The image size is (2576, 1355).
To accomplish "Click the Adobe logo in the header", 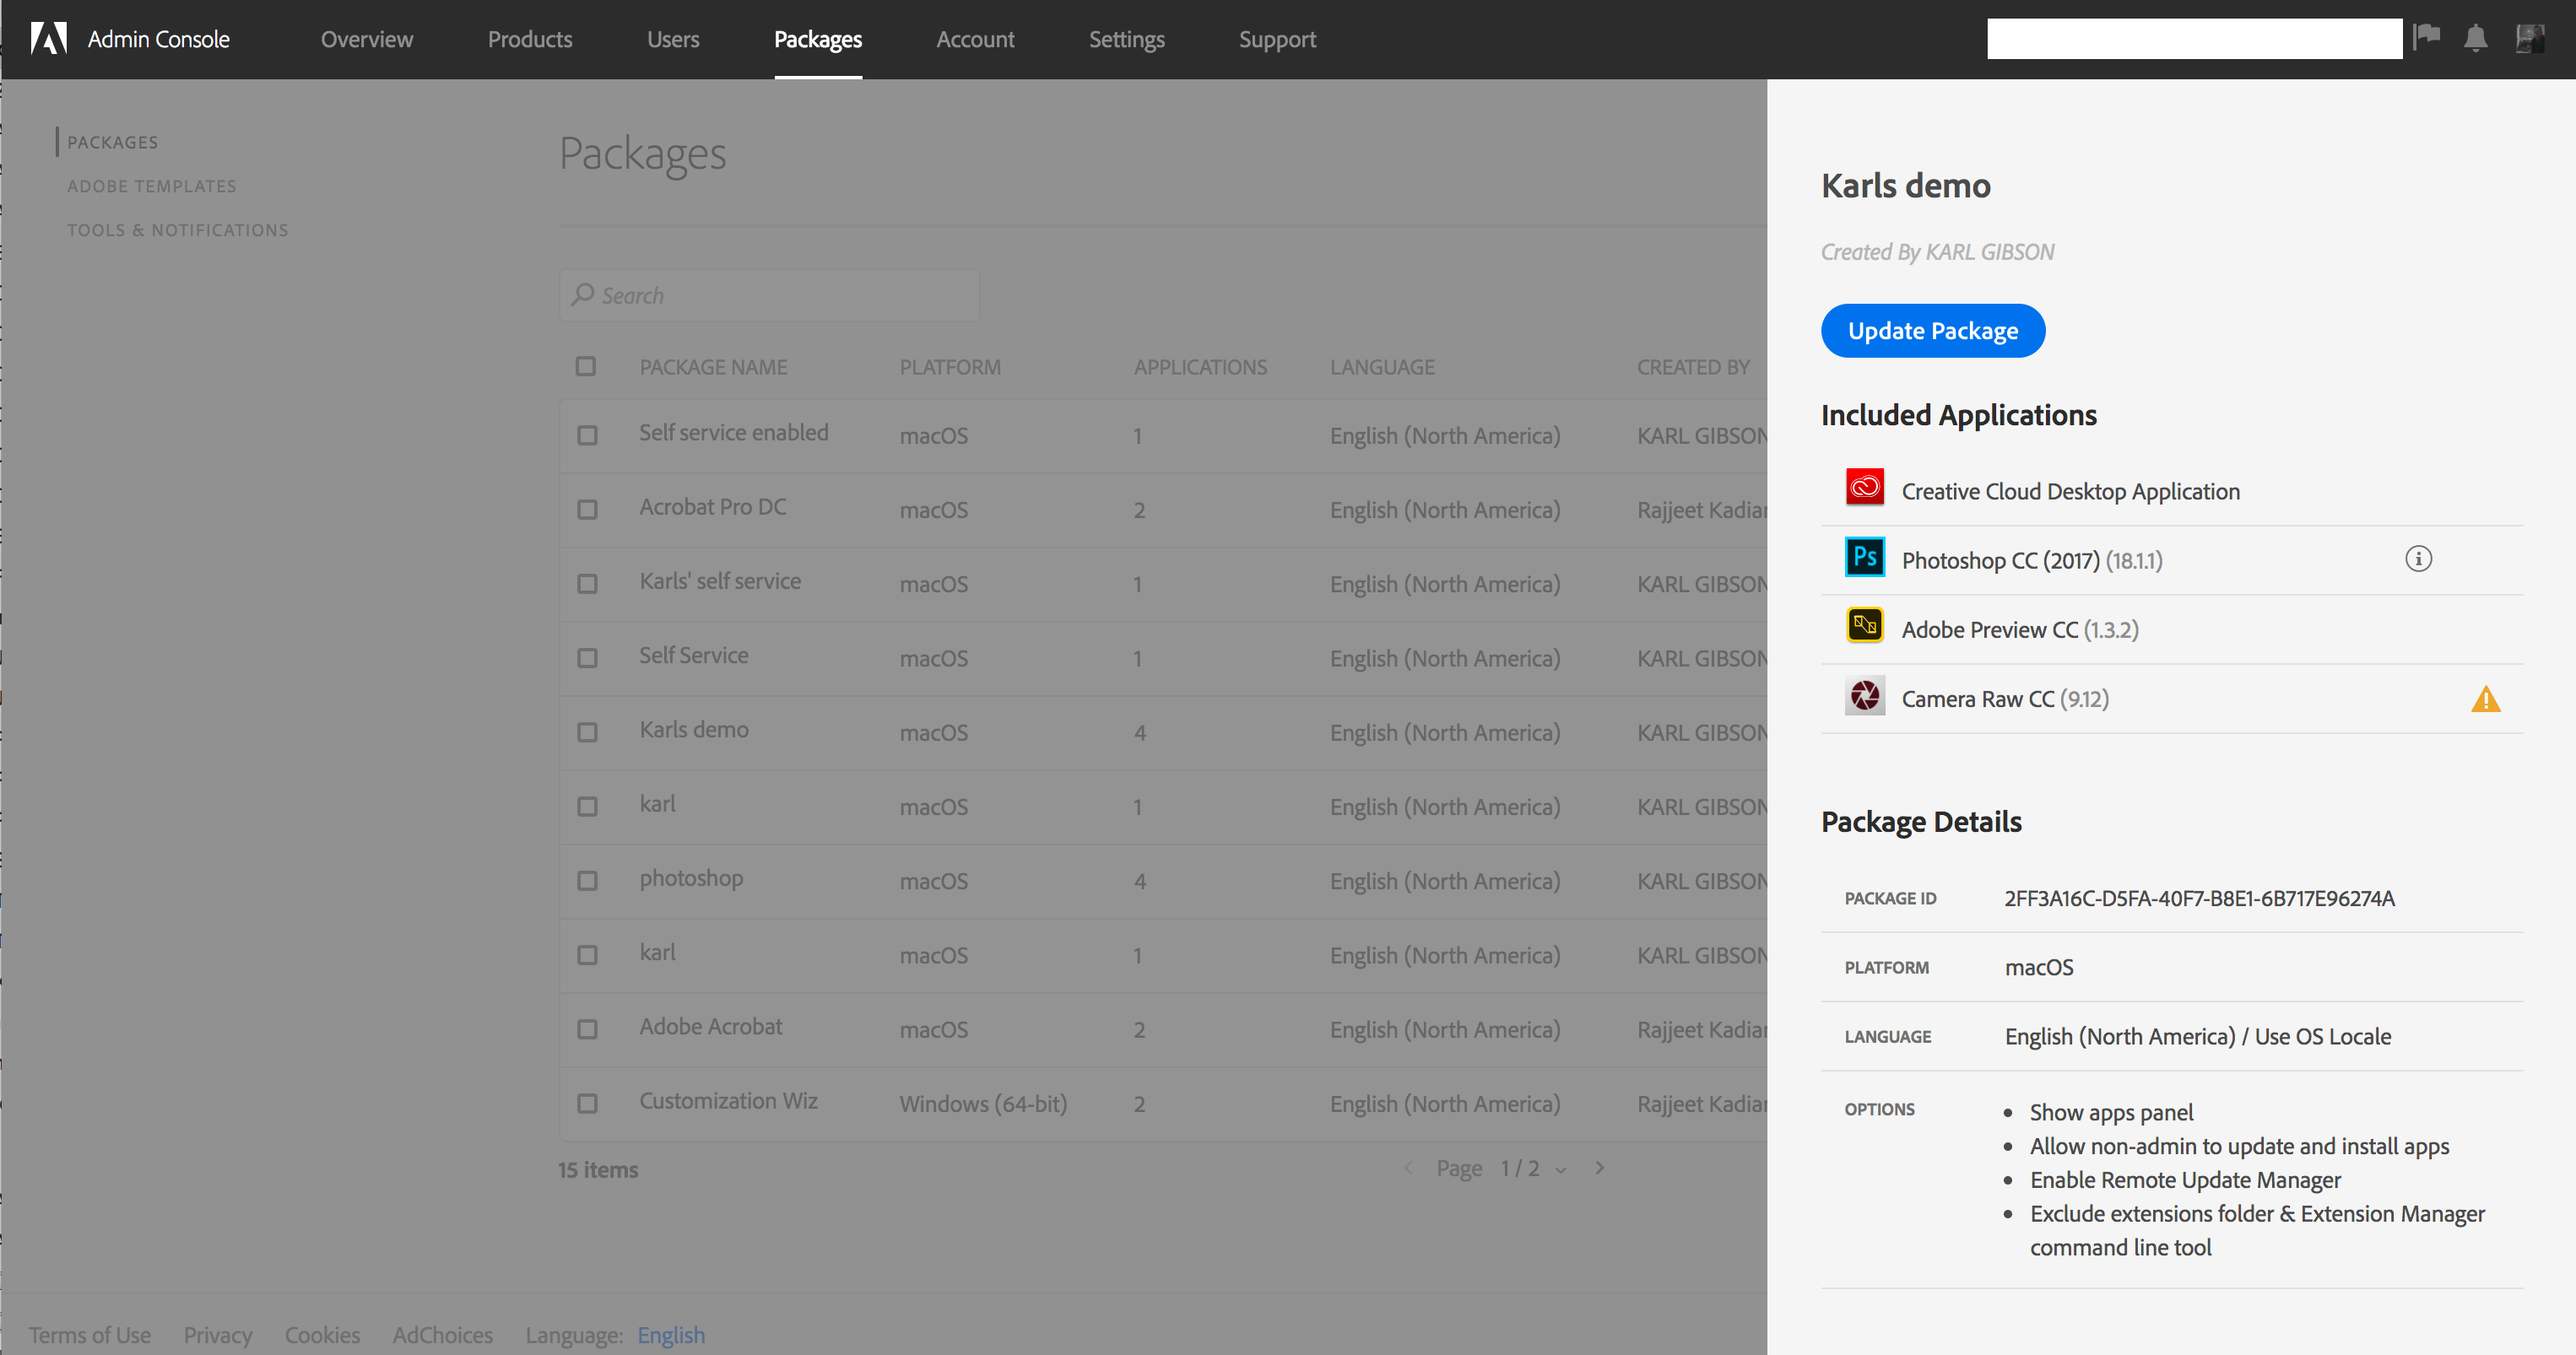I will point(48,39).
